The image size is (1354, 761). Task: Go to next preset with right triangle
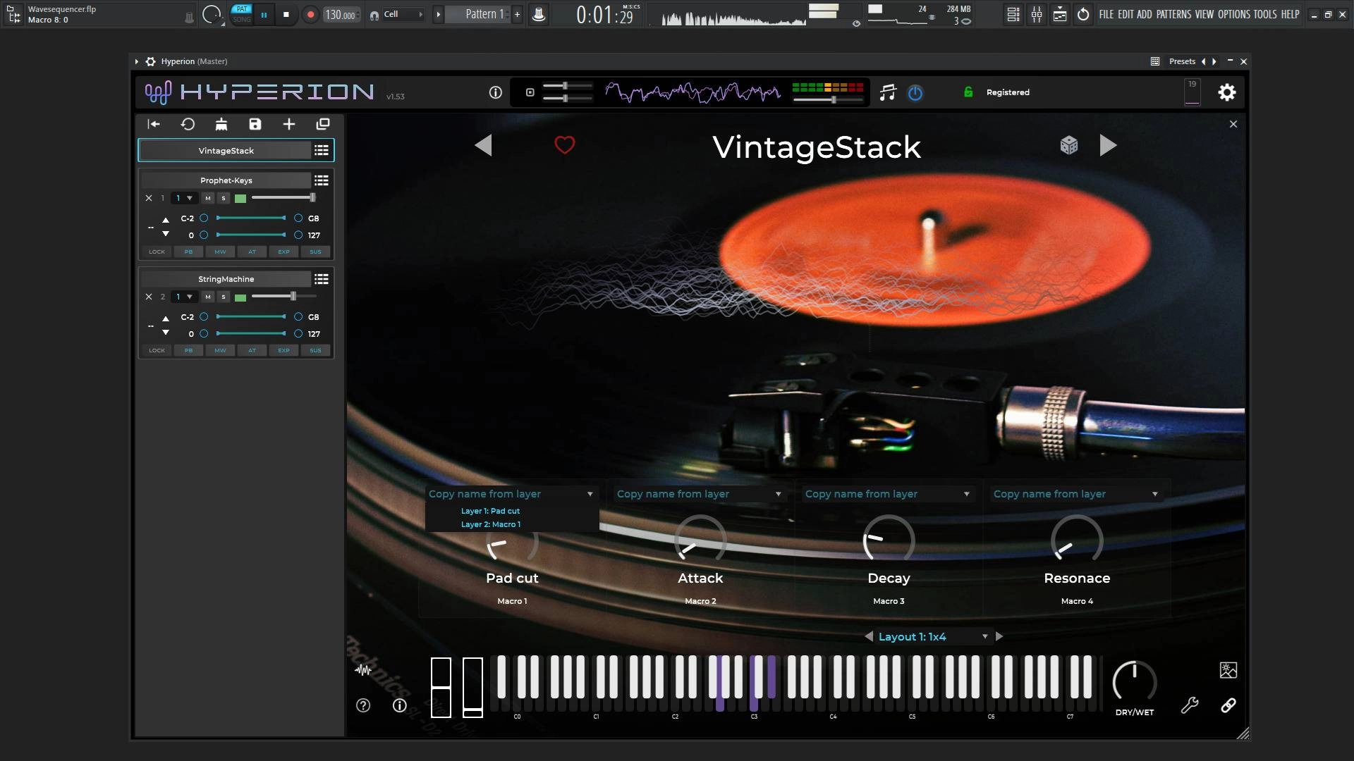[x=1108, y=145]
